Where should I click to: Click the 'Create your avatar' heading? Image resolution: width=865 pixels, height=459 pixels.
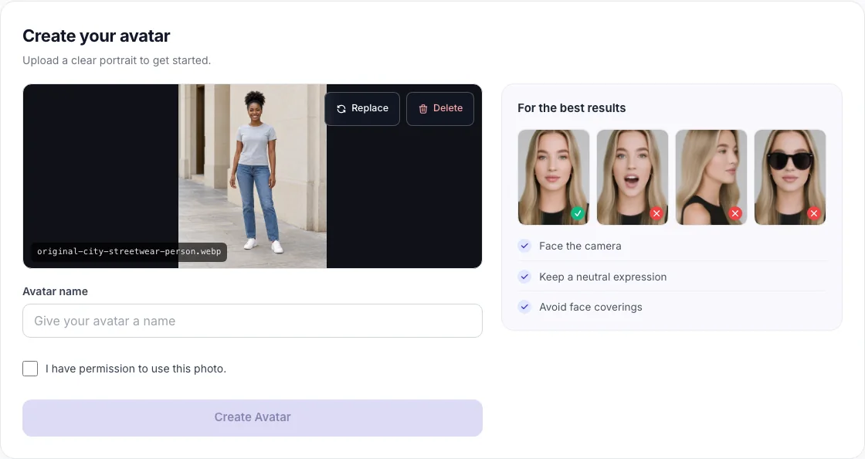pos(97,36)
